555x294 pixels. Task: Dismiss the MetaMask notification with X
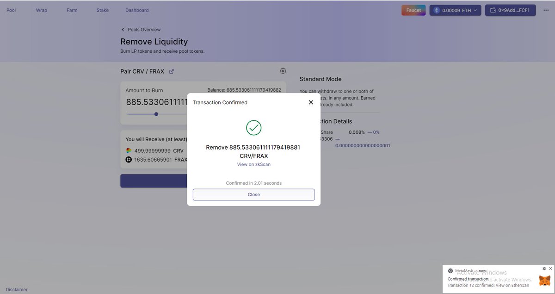click(550, 269)
